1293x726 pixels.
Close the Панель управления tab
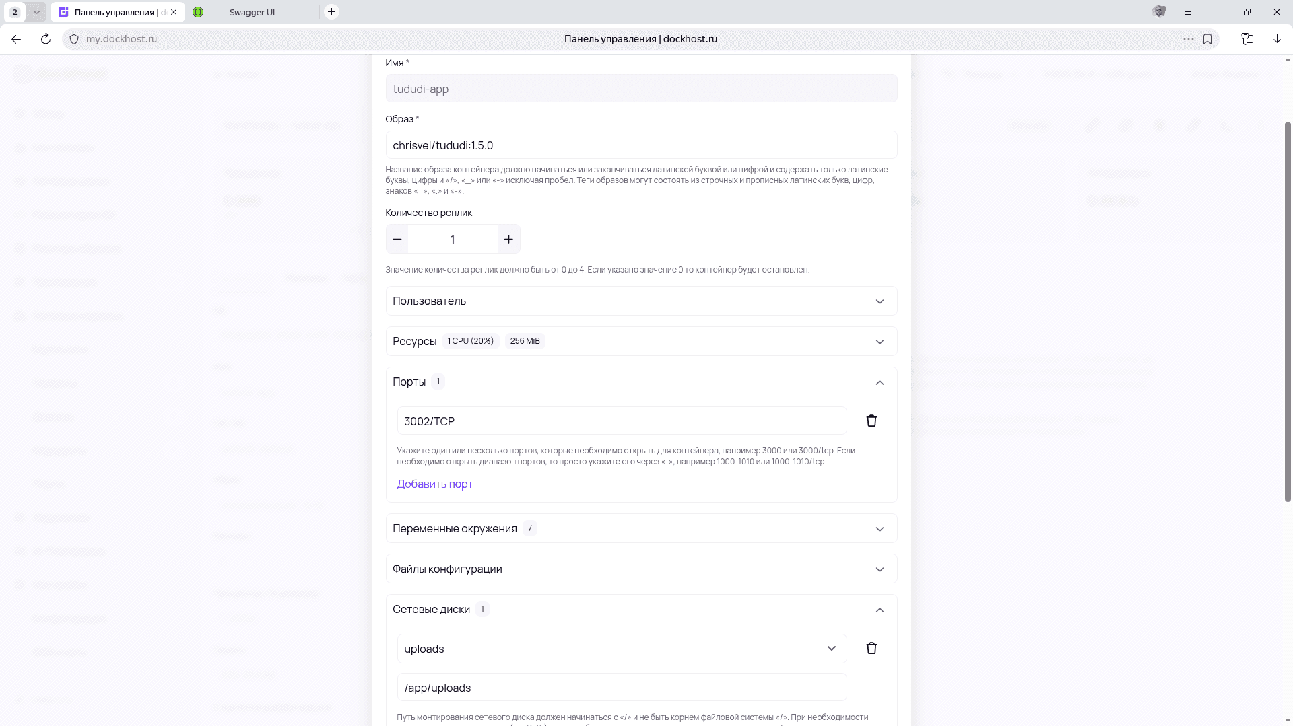(174, 12)
